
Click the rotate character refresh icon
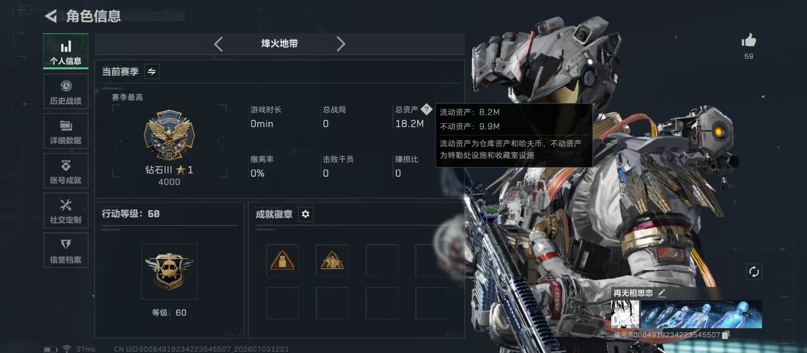754,272
